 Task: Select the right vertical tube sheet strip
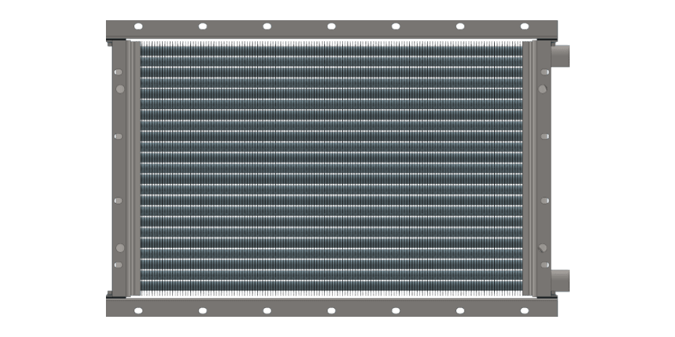coord(529,168)
